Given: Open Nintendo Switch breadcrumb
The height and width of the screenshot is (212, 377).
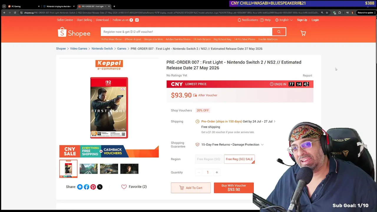Looking at the screenshot, I should [x=102, y=49].
